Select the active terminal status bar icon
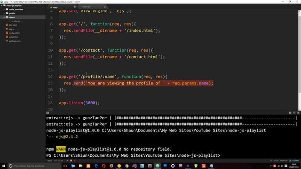 coord(71,161)
